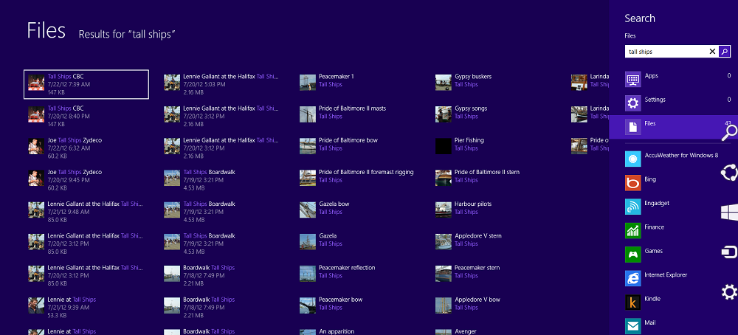Click the Gazela bow thumbnail
The height and width of the screenshot is (335, 738).
click(308, 210)
